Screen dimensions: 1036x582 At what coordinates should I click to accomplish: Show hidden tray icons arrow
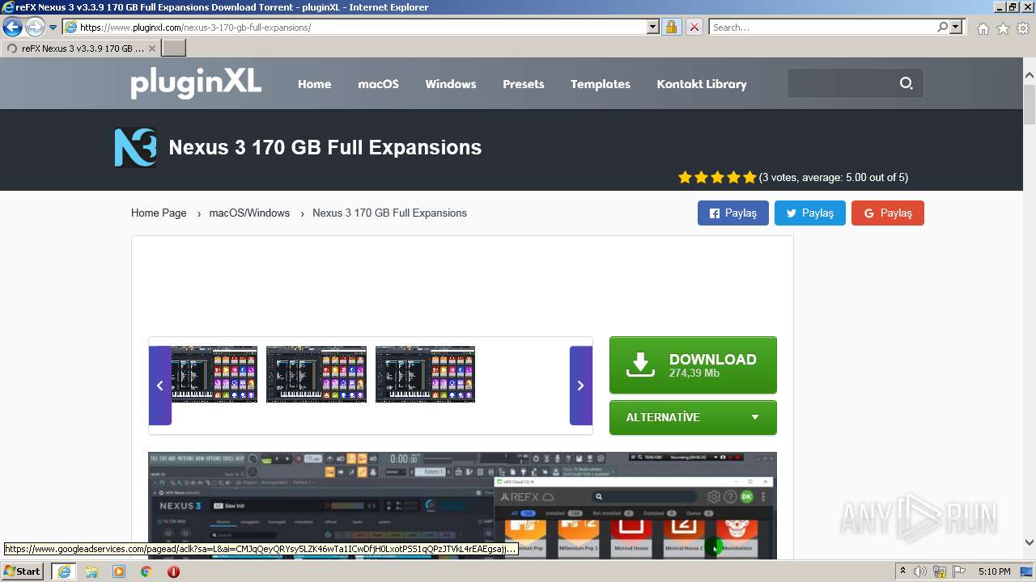903,571
